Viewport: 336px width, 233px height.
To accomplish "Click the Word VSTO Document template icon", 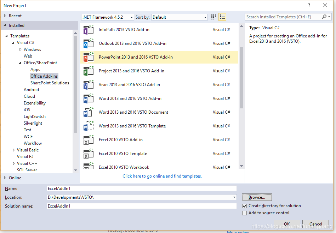I will (x=88, y=112).
